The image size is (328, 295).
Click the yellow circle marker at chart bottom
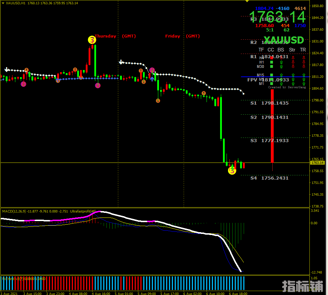click(x=232, y=171)
